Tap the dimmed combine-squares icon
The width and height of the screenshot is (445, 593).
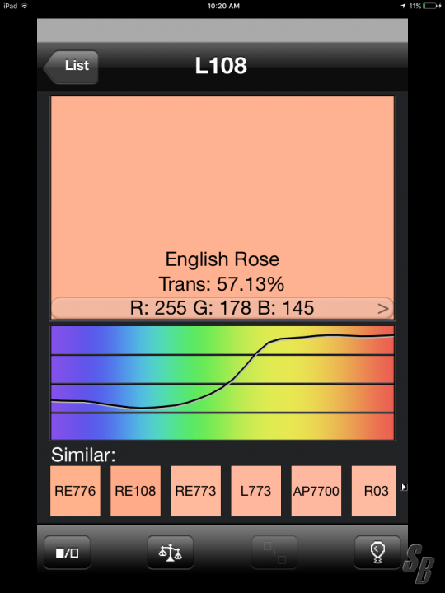tap(274, 553)
